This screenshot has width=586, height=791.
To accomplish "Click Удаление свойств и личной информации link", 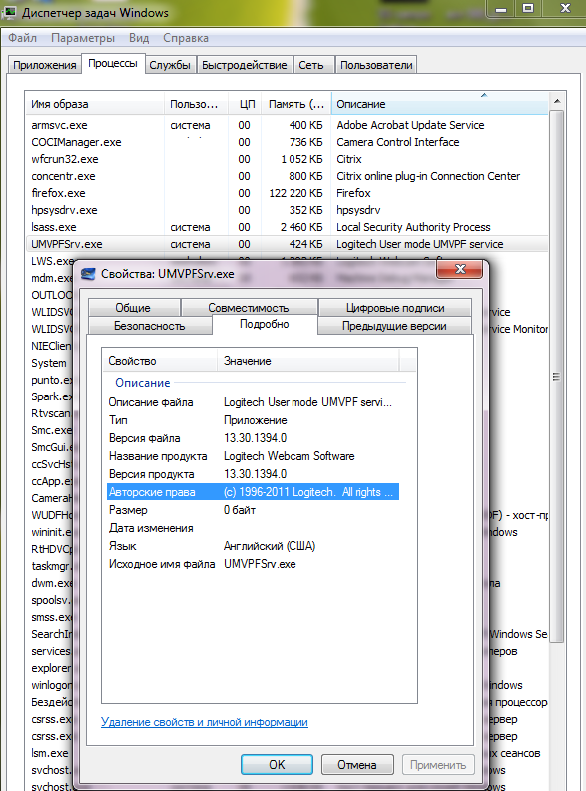I will click(x=205, y=722).
